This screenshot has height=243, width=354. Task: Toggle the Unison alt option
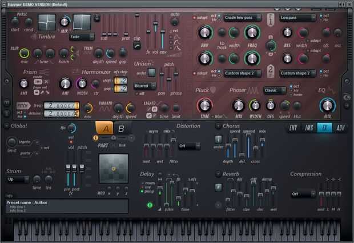(x=137, y=93)
